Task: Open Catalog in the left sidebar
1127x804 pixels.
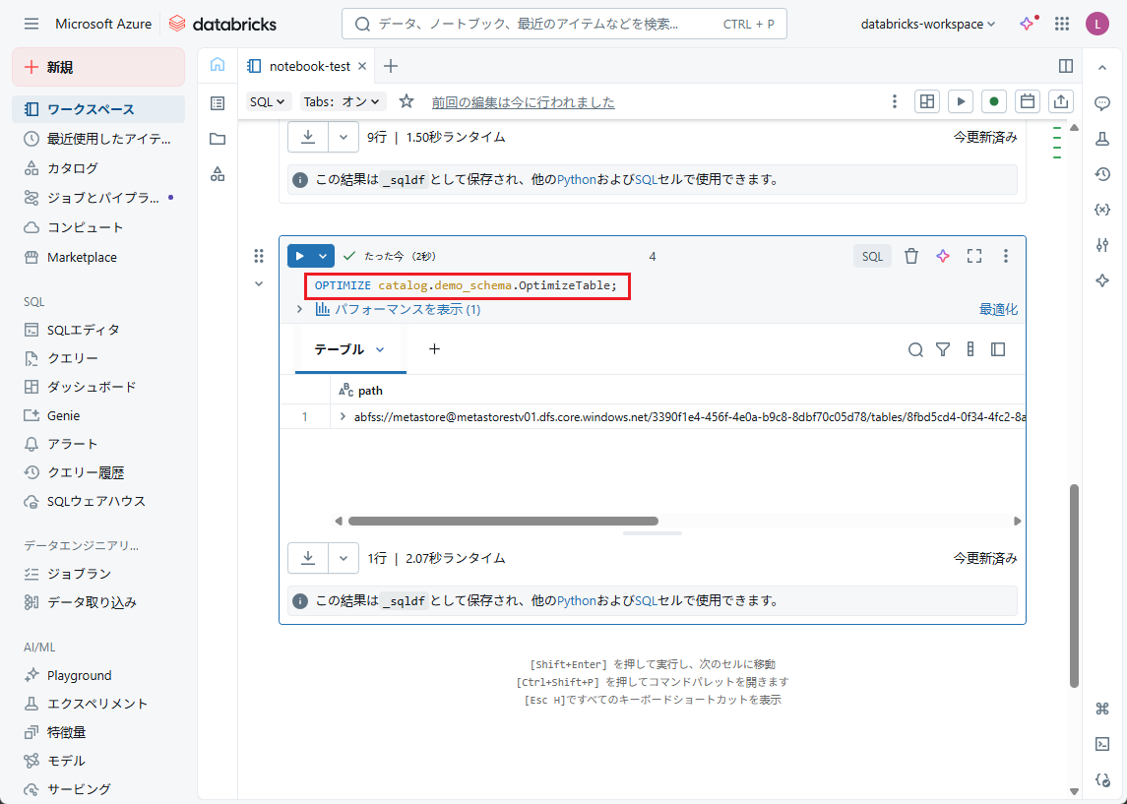Action: click(73, 168)
